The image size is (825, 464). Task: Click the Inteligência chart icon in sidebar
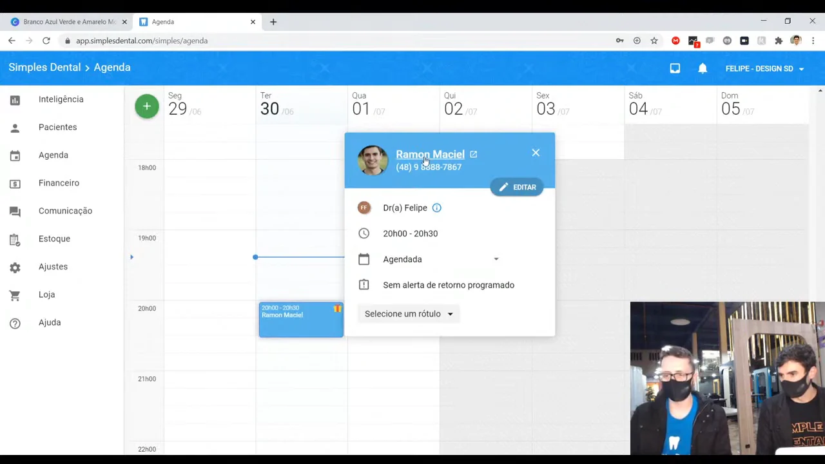pyautogui.click(x=15, y=100)
